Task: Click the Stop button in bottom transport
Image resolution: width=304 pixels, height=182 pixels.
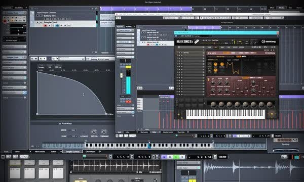Action: click(170, 157)
